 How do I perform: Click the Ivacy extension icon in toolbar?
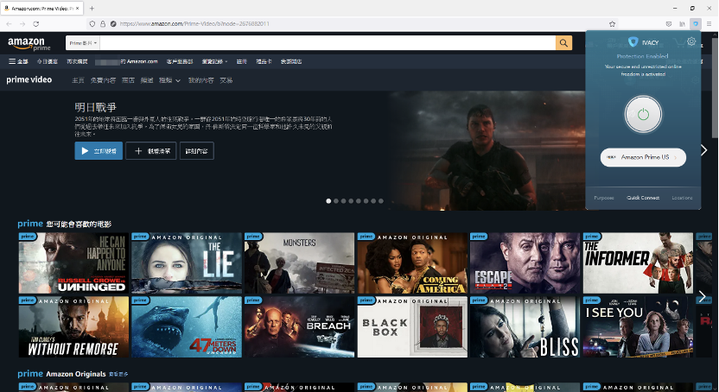pyautogui.click(x=696, y=23)
